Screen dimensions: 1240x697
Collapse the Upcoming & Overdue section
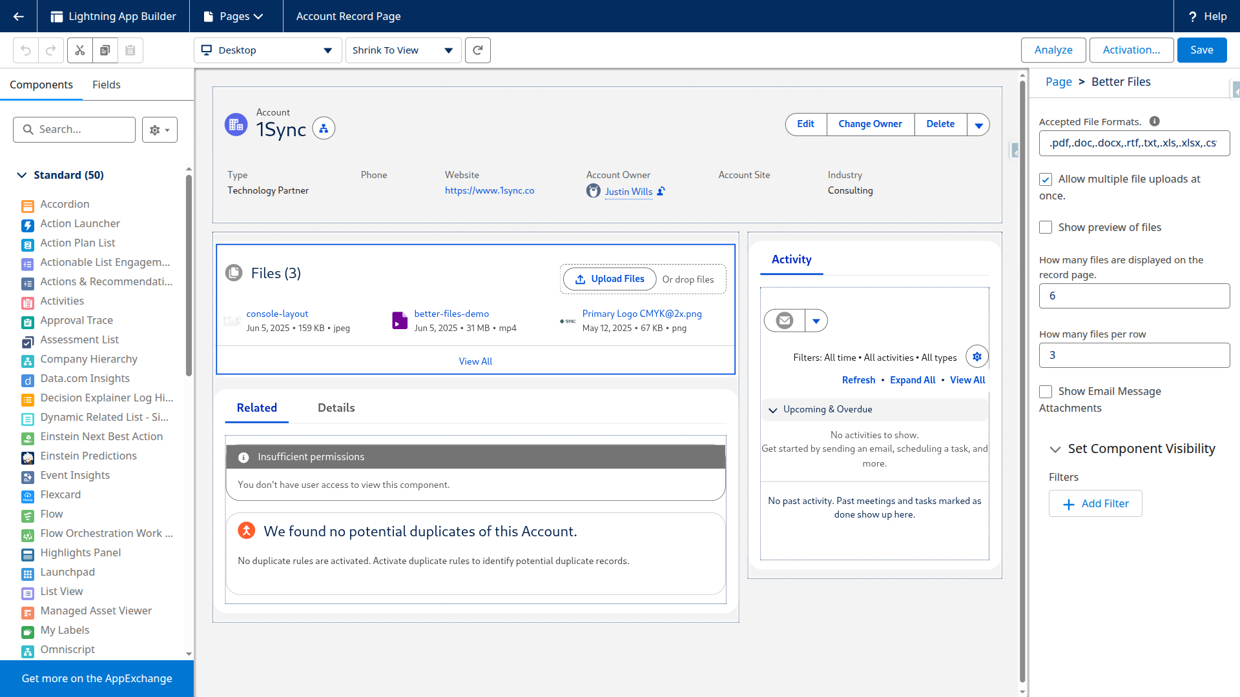point(773,409)
